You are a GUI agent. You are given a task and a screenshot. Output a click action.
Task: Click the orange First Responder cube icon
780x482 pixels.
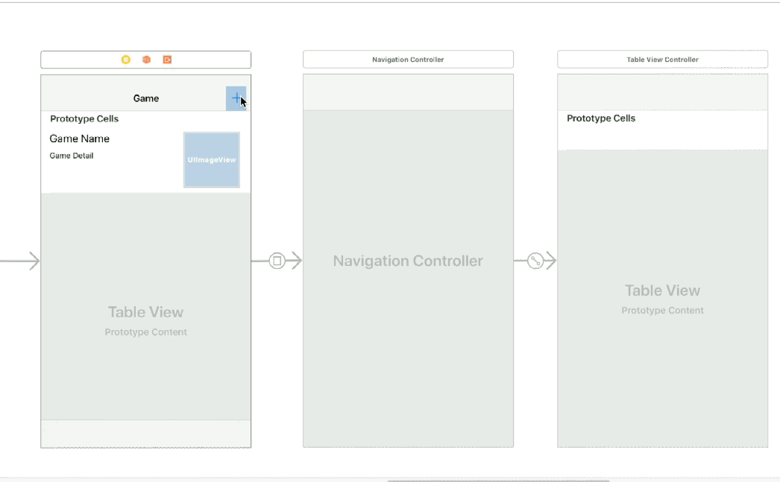pos(146,60)
